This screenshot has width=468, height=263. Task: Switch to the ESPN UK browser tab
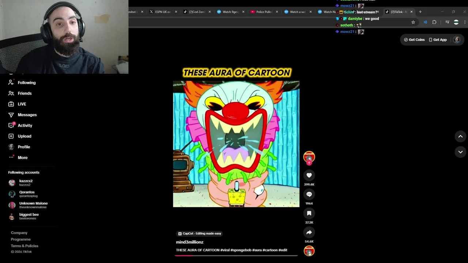point(163,12)
